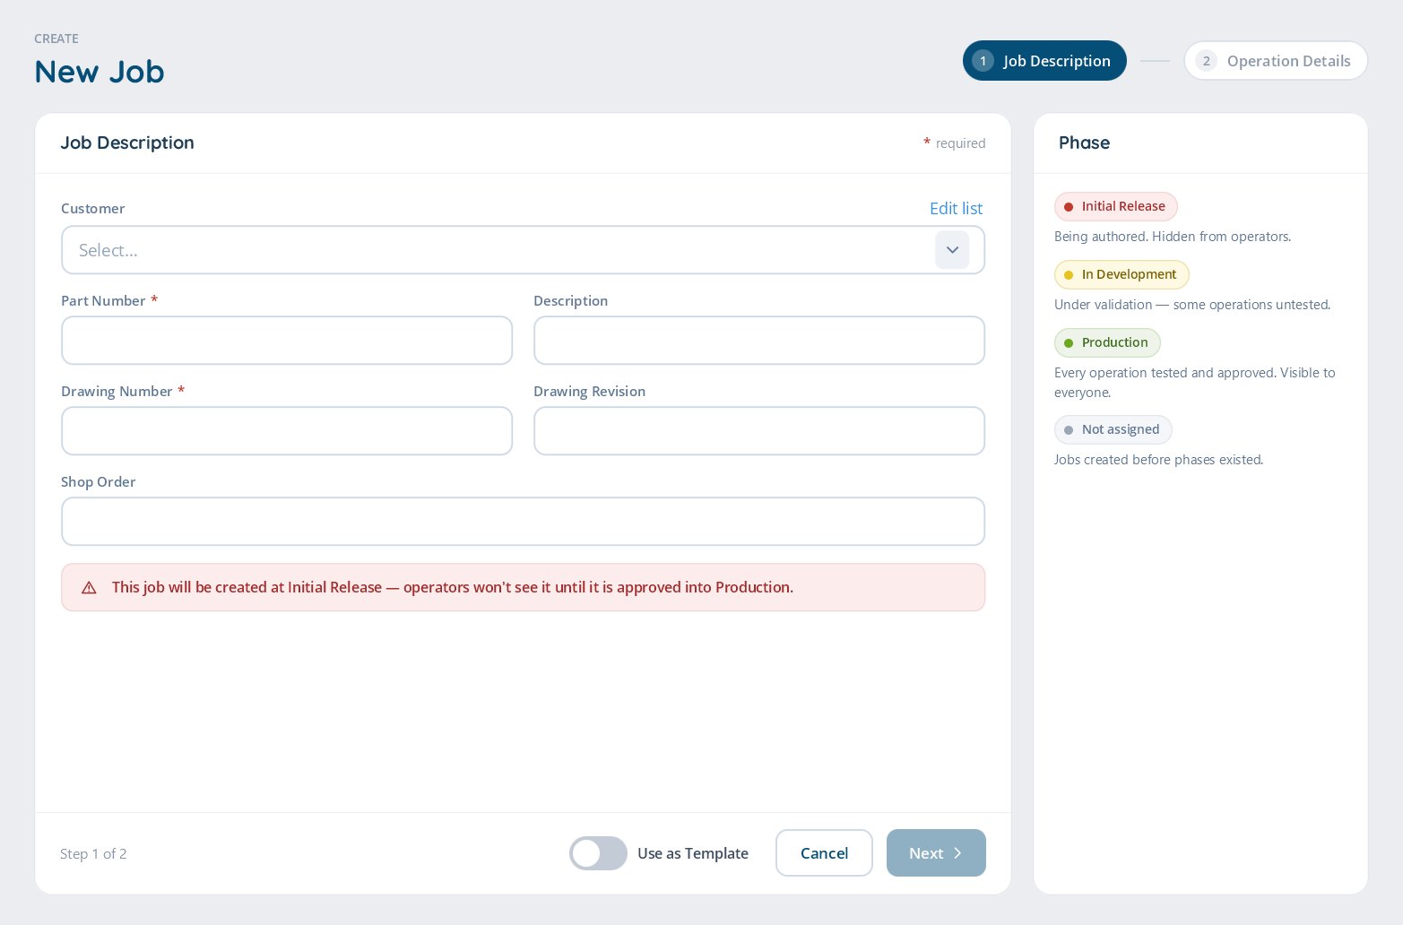Click the yellow dot on In Development badge
1403x925 pixels.
tap(1068, 275)
